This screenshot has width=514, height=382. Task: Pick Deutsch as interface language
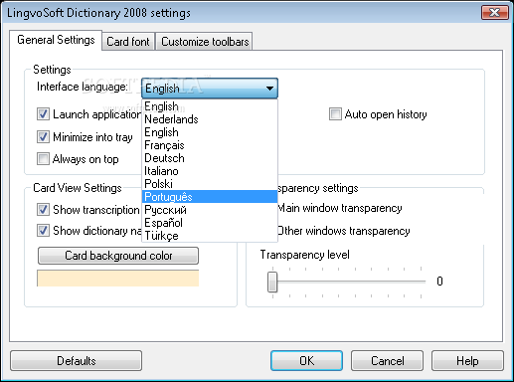pyautogui.click(x=210, y=158)
